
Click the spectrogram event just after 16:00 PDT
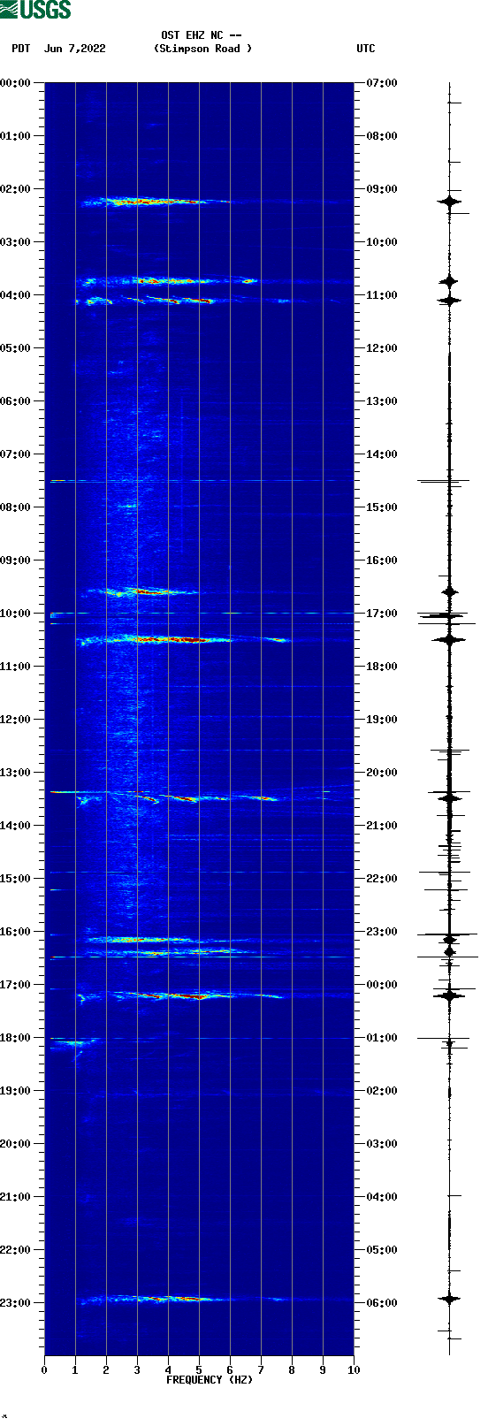click(140, 940)
